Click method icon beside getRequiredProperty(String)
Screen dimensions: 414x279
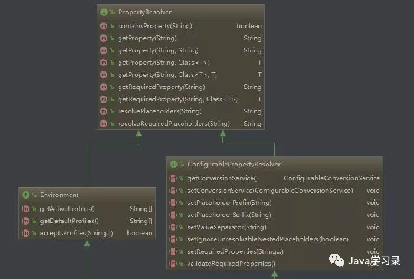tap(103, 87)
